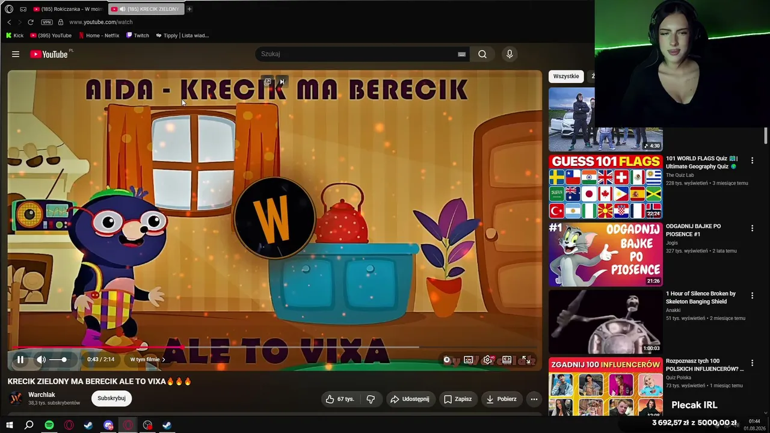Open the Windows Start menu

(10, 425)
